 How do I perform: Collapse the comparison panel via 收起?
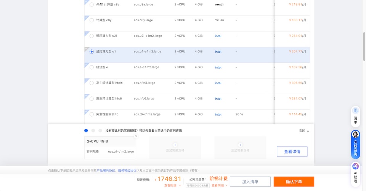(x=303, y=131)
